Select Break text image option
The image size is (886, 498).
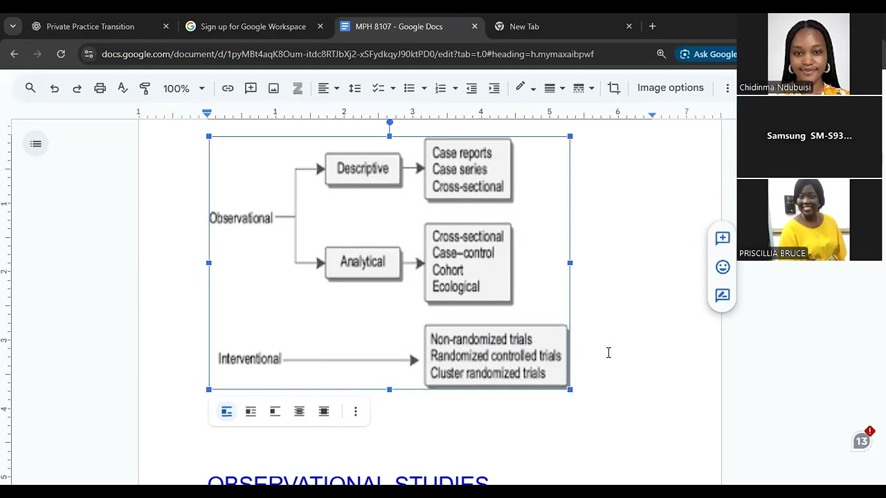pos(275,412)
